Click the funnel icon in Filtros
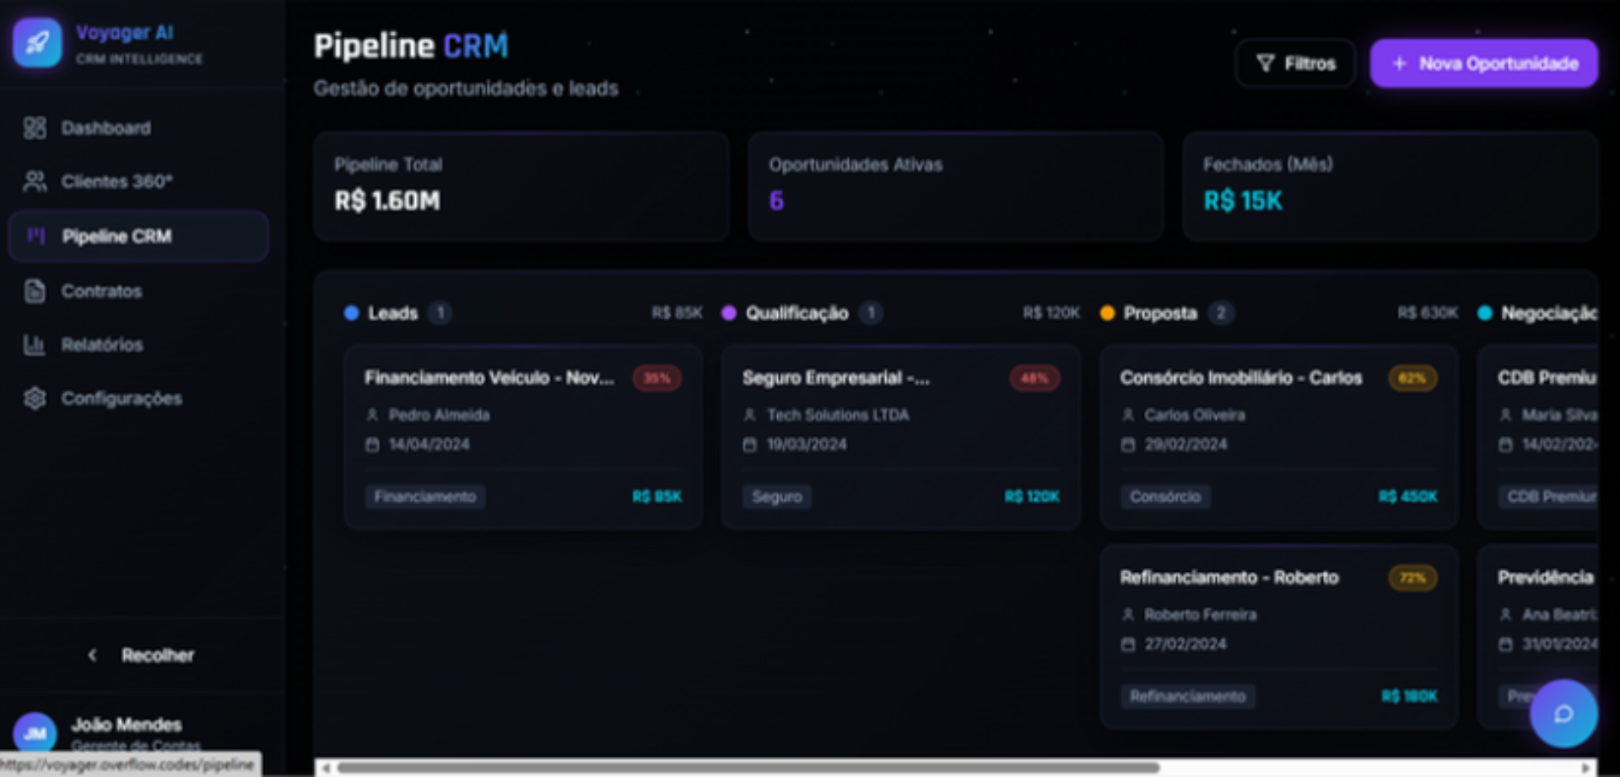 coord(1265,63)
